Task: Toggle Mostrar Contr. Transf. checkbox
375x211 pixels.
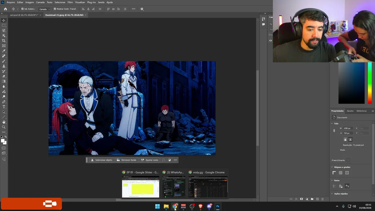Action: pyautogui.click(x=55, y=9)
